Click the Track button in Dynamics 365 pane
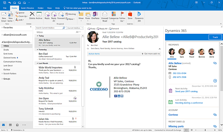 [x=215, y=37]
